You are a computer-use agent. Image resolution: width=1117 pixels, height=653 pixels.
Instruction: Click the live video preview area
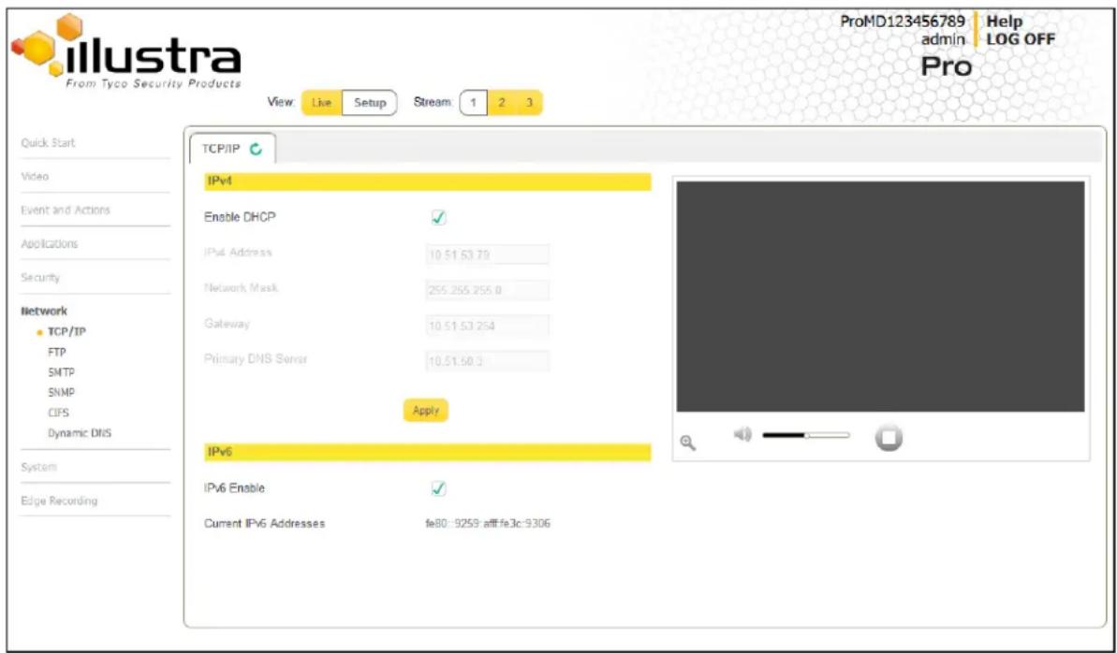pos(880,297)
